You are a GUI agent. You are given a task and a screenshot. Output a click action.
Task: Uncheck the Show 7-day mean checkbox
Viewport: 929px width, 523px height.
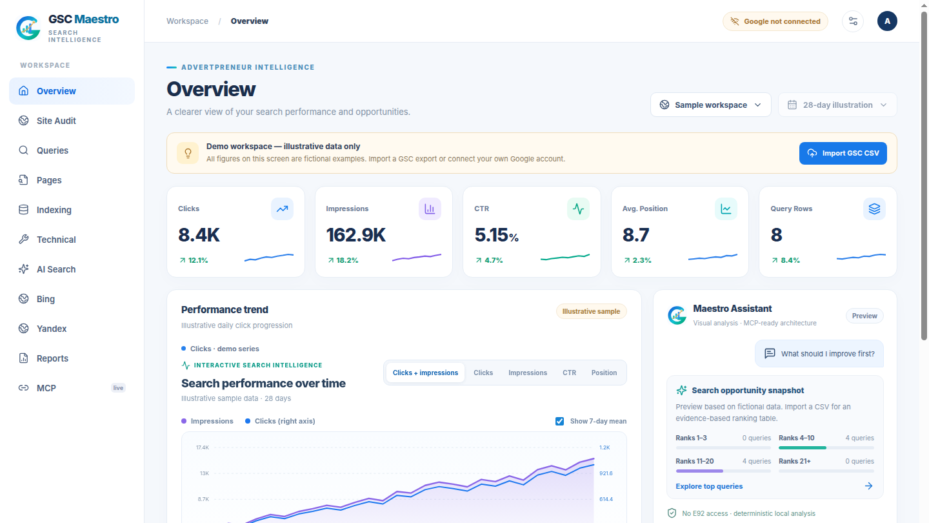(559, 421)
